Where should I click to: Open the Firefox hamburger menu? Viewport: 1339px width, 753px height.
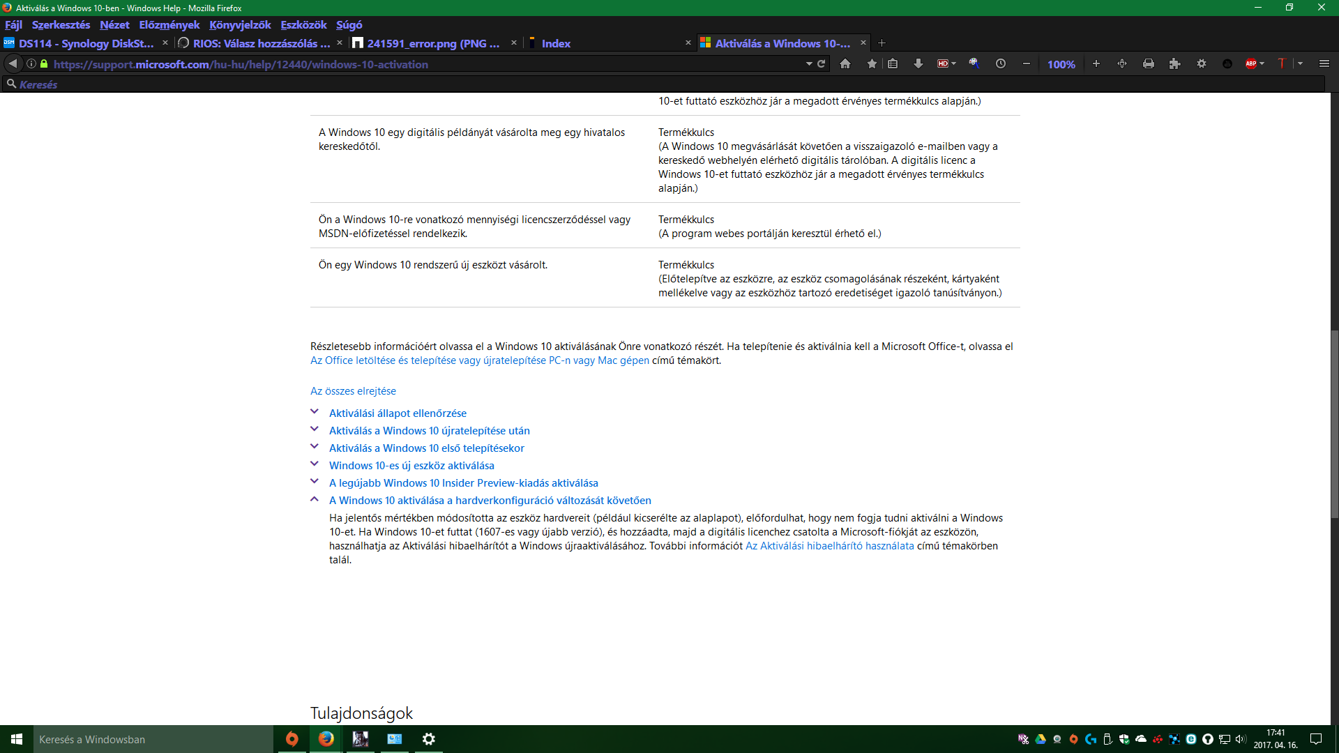click(x=1324, y=63)
